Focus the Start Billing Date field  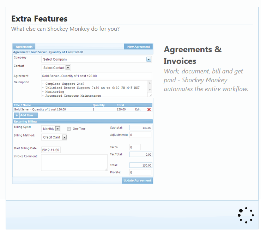coord(51,150)
